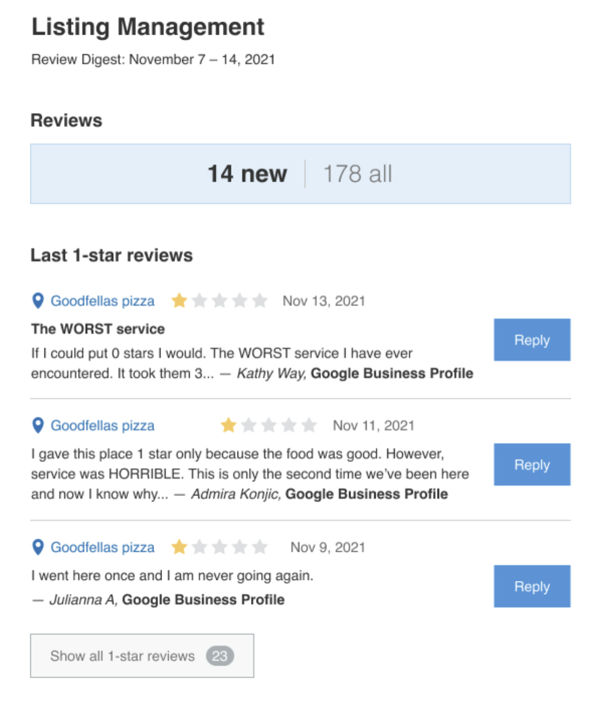
Task: Click the location pin beside the Nov 11 review
Action: [x=37, y=425]
